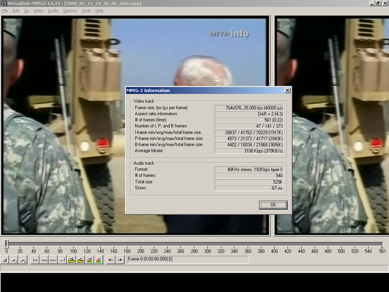
Task: Open the Tools menu
Action: [x=86, y=11]
